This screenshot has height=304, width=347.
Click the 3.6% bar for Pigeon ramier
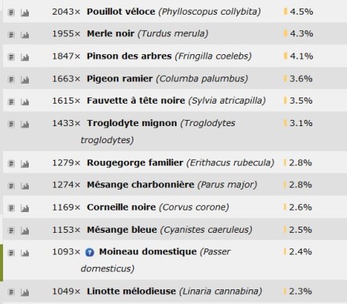click(x=285, y=78)
